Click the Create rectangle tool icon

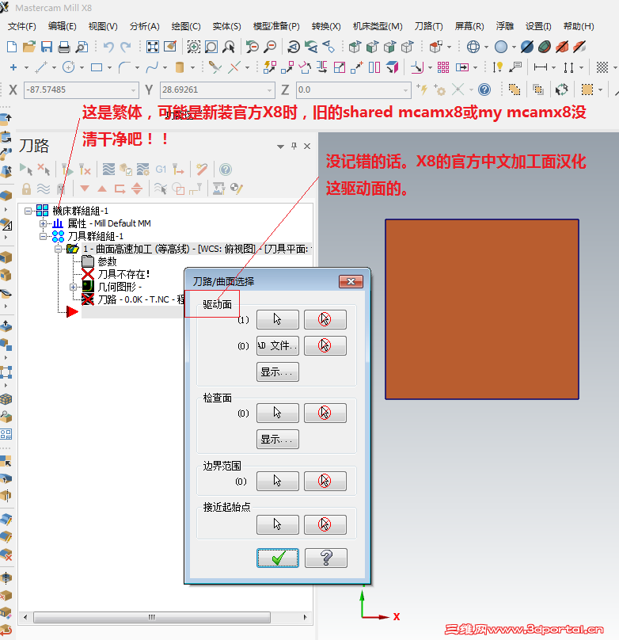(97, 67)
